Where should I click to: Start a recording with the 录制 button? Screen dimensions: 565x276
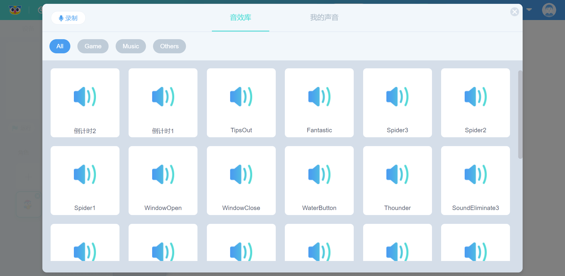pos(68,18)
